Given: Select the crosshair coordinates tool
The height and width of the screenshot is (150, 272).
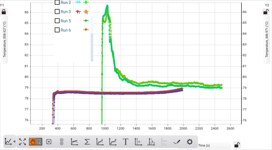Looking at the screenshot, I should (x=49, y=141).
